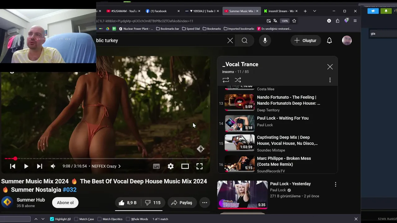This screenshot has height=223, width=397.
Task: Open the video player settings gear
Action: [171, 166]
